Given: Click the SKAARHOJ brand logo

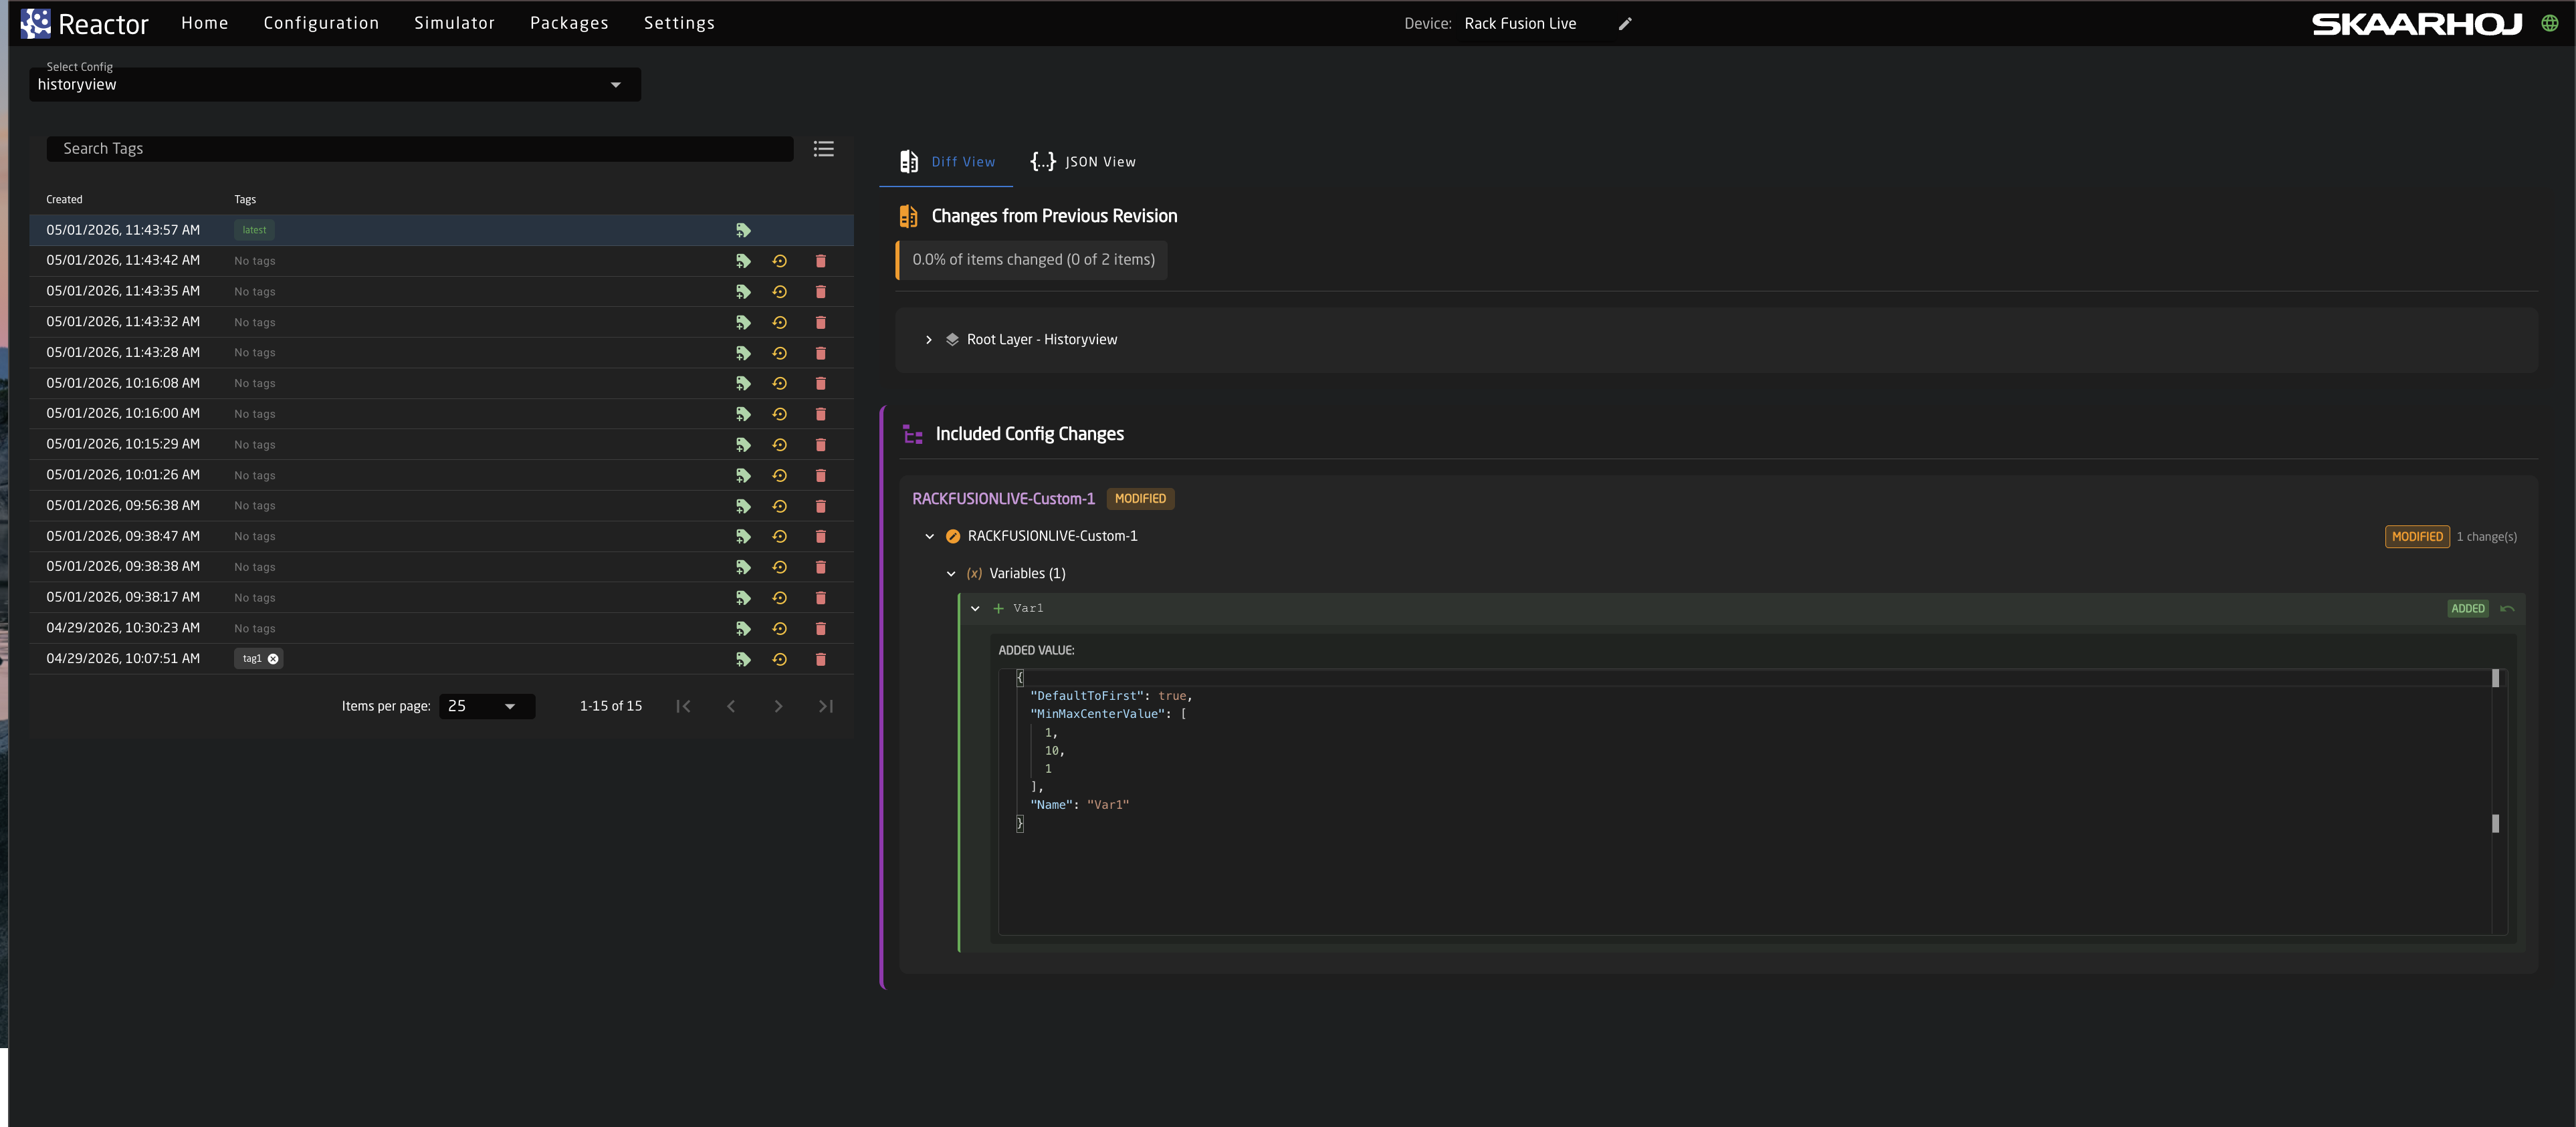Looking at the screenshot, I should coord(2417,24).
